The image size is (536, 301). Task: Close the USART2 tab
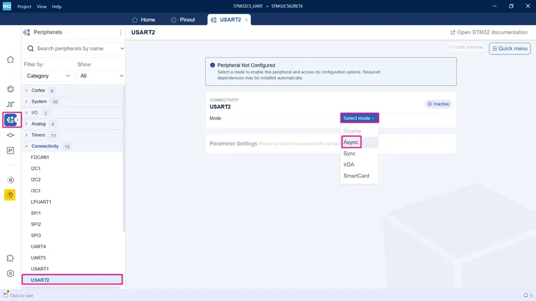[x=246, y=20]
